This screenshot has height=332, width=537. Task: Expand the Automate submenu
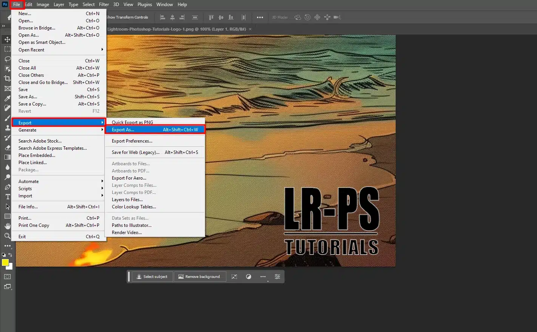[x=59, y=182]
